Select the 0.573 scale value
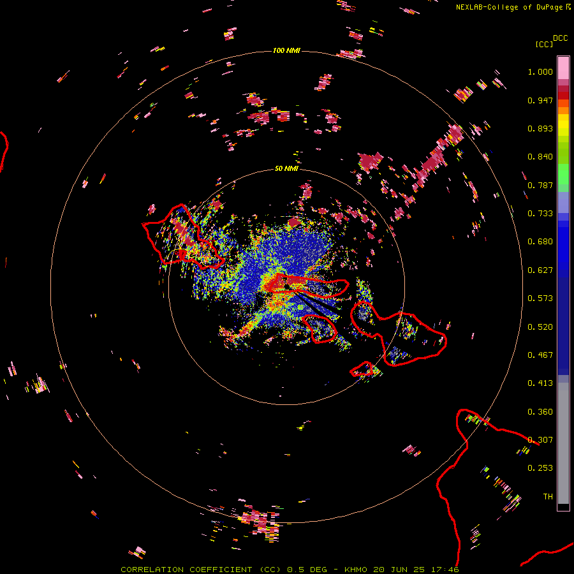The image size is (574, 574). coord(540,298)
